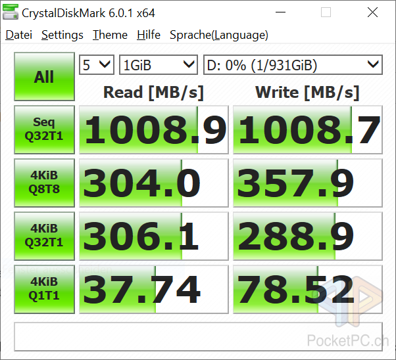Start the 4KiB Q8T8 test
396x360 pixels.
43,183
